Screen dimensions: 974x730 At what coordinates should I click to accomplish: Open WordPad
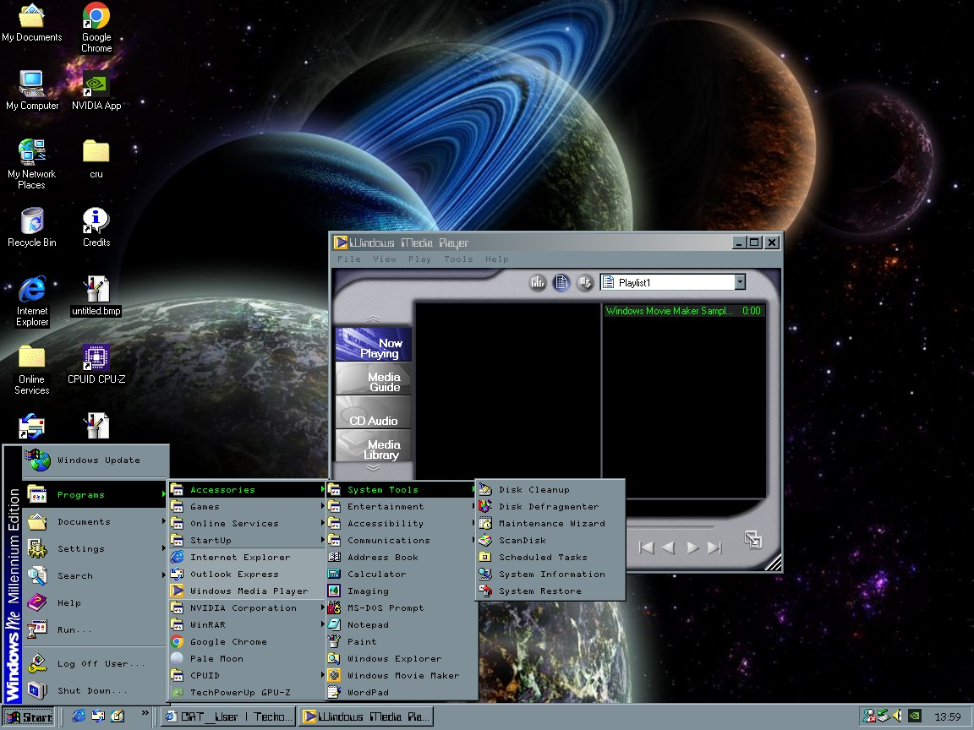(402, 692)
